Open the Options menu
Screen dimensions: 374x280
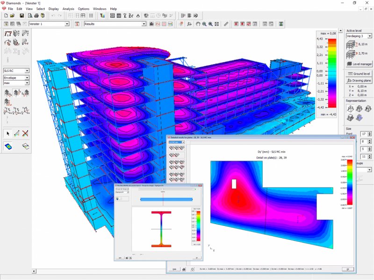pyautogui.click(x=84, y=9)
